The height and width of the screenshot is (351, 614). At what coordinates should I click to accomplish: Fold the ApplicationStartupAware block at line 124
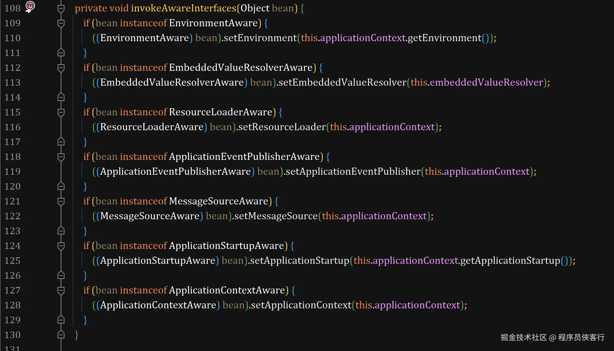[x=61, y=246]
